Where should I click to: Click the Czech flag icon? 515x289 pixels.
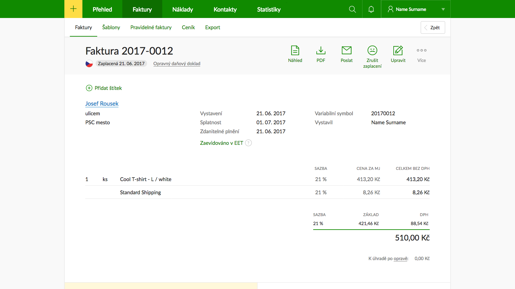(x=89, y=64)
